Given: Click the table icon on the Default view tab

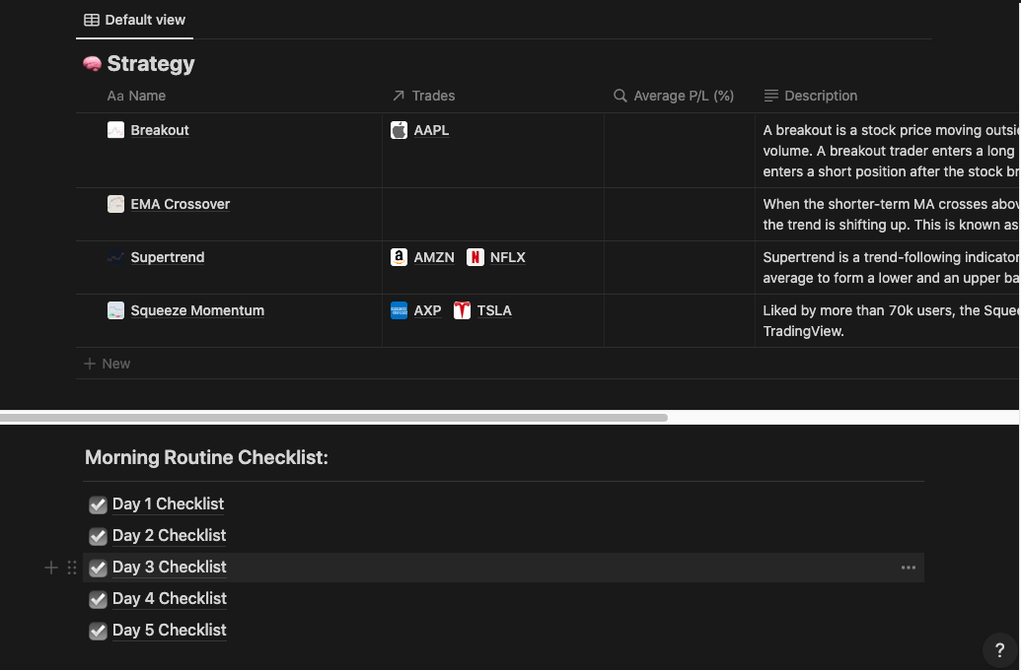Looking at the screenshot, I should (x=92, y=19).
